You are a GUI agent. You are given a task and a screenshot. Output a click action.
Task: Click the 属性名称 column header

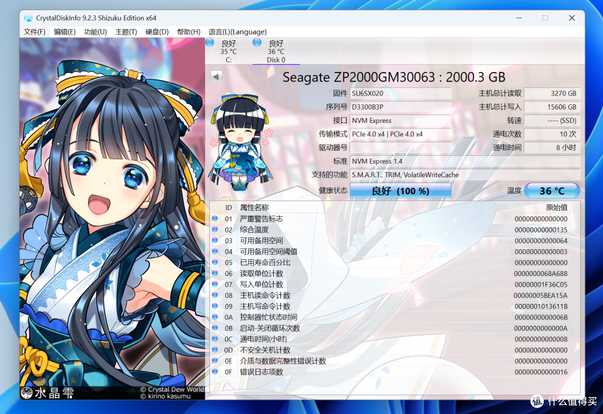pyautogui.click(x=254, y=207)
